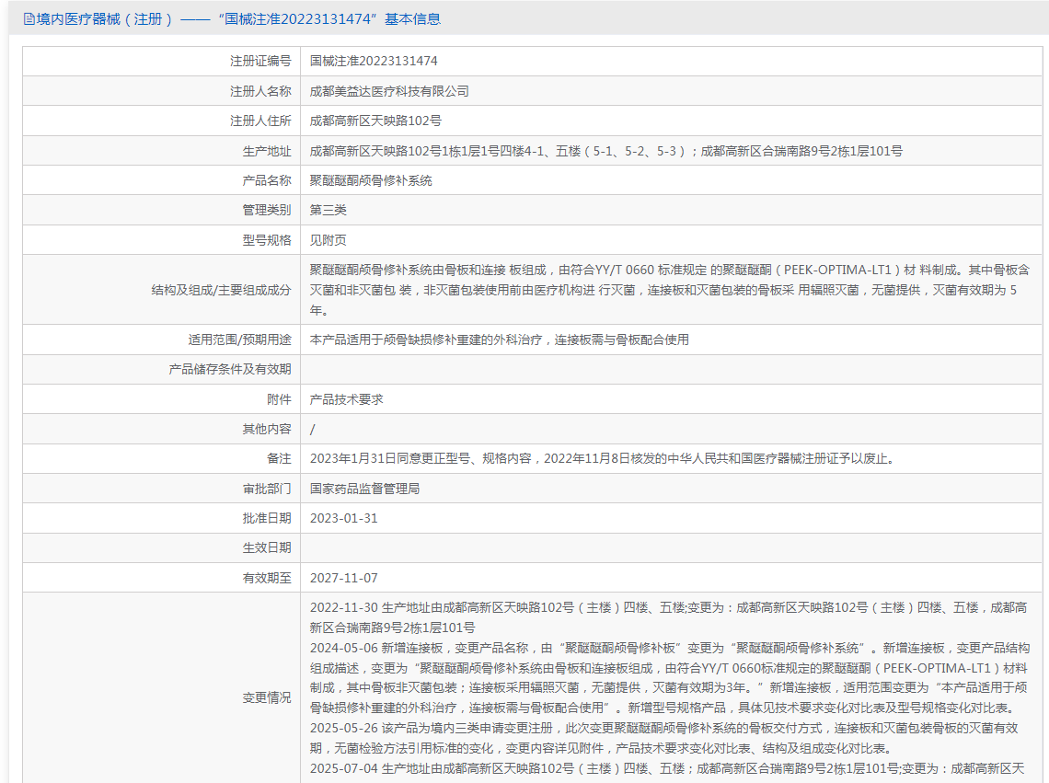
Task: Select registration number 国械注准20223131474 in table
Action: tap(374, 61)
